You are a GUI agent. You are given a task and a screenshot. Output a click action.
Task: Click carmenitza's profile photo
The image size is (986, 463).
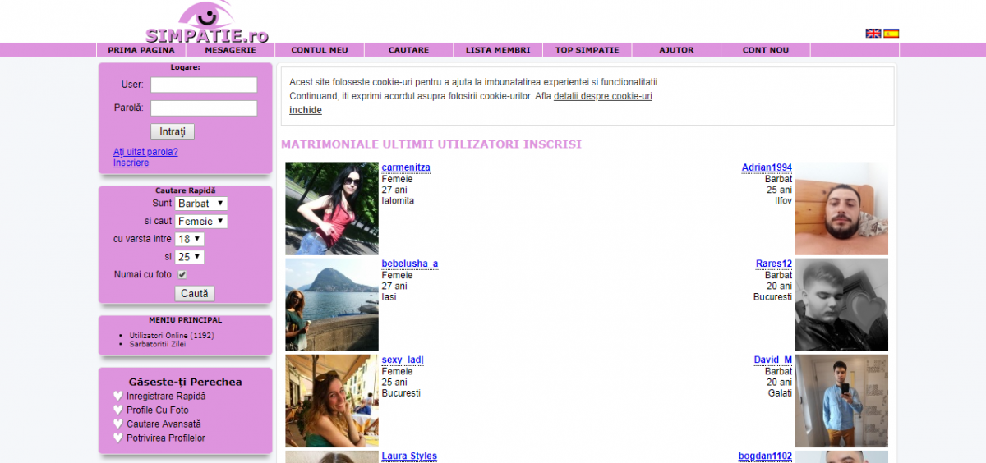click(x=332, y=209)
